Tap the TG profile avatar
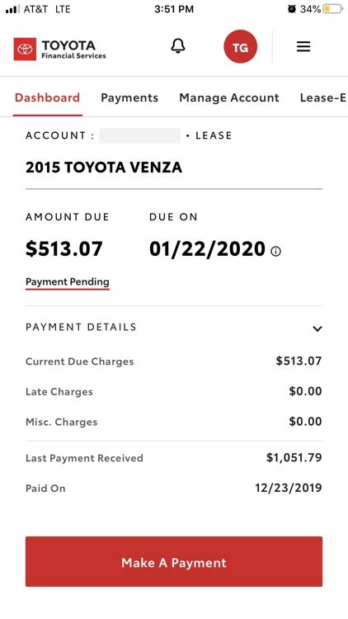 (x=240, y=46)
